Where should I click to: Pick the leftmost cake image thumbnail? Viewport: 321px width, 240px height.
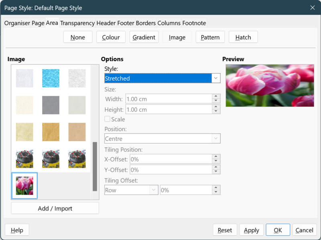pyautogui.click(x=24, y=159)
